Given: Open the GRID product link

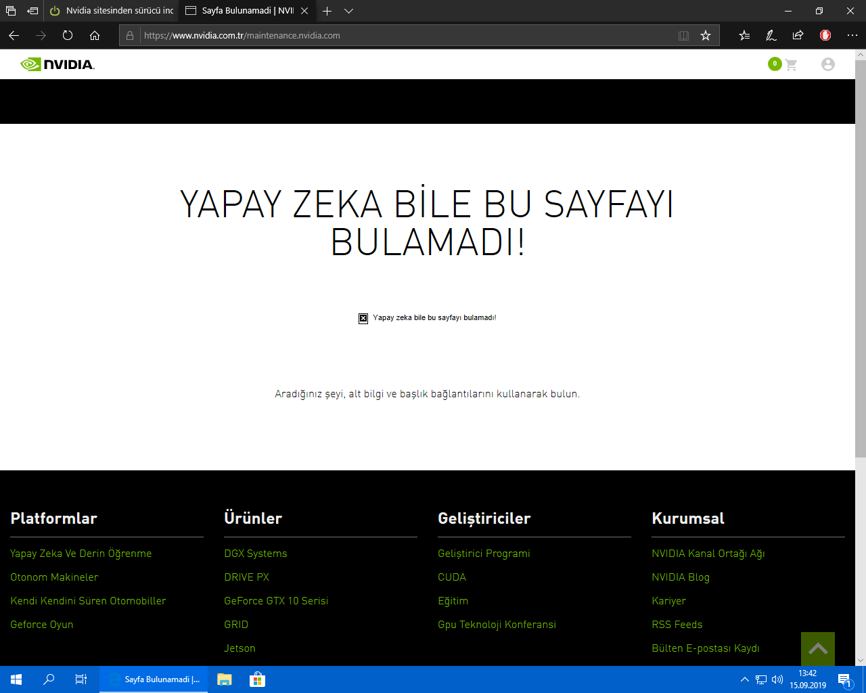Looking at the screenshot, I should (236, 625).
